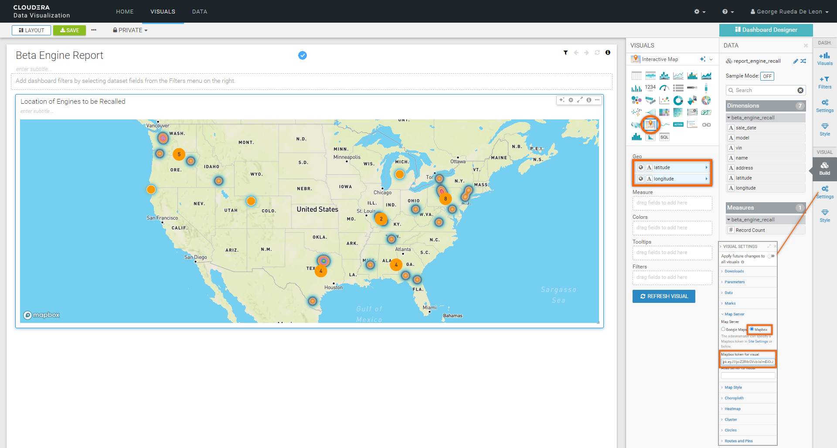Go to the HOME tab
The width and height of the screenshot is (837, 448).
tap(125, 12)
